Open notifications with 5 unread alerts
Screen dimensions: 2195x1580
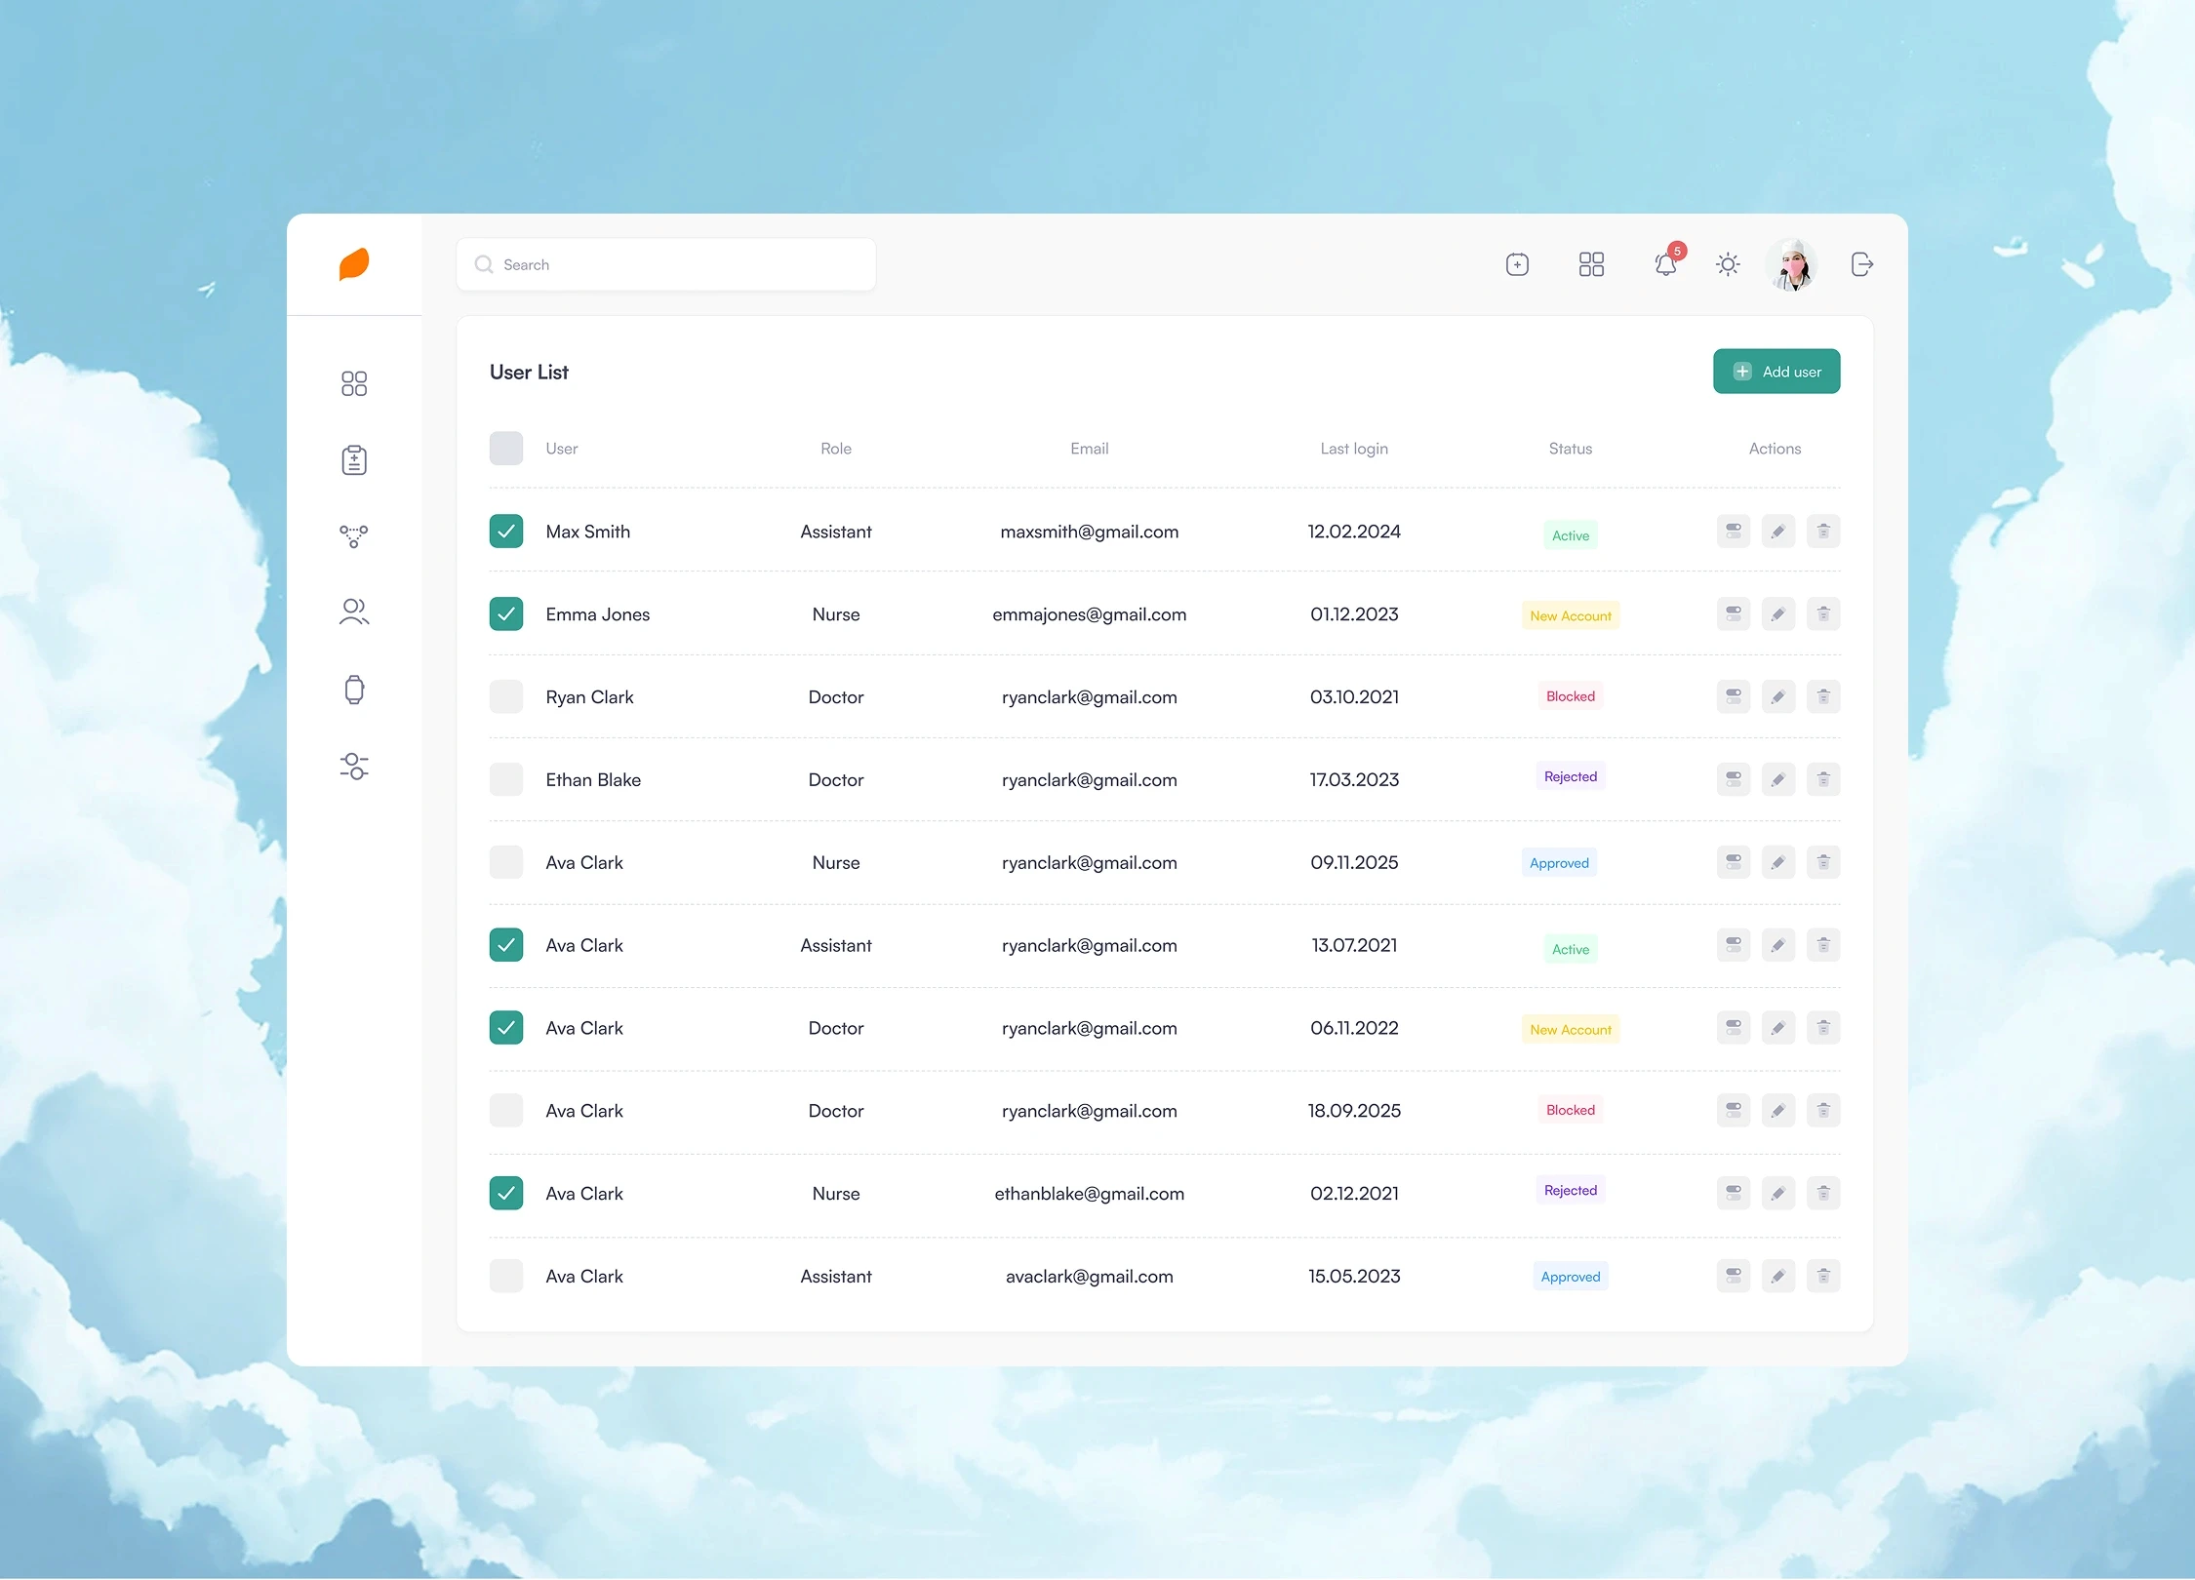pyautogui.click(x=1666, y=264)
